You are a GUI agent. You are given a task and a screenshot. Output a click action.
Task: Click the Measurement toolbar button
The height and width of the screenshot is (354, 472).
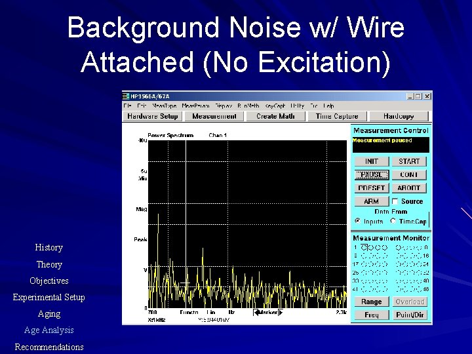coord(214,116)
